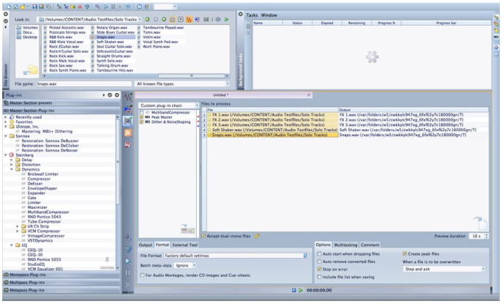Pause batch using top toolbar pause icon
Viewport: 502px width, 304px height.
coord(113,7)
